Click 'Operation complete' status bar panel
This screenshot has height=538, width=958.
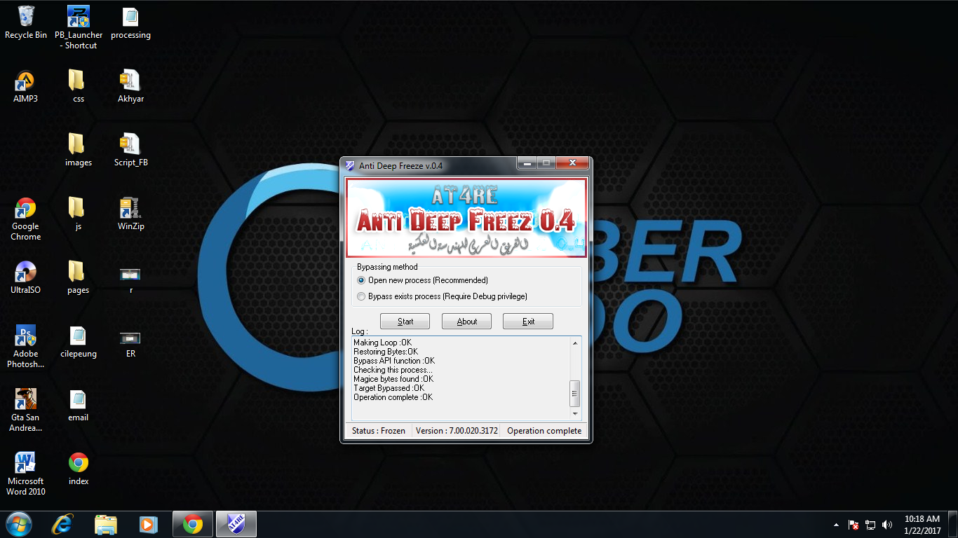[x=544, y=431]
